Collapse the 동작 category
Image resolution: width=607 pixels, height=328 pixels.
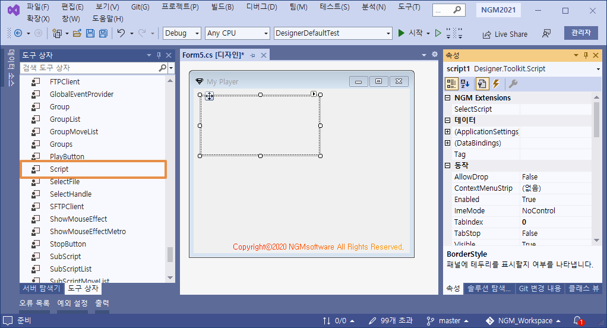(x=448, y=165)
